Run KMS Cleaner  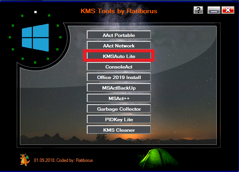coord(119,129)
